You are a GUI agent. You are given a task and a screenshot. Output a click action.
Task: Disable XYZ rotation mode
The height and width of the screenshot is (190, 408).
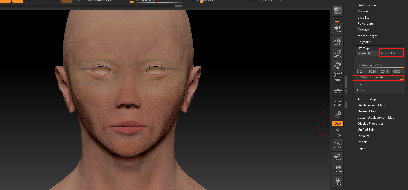[x=338, y=124]
